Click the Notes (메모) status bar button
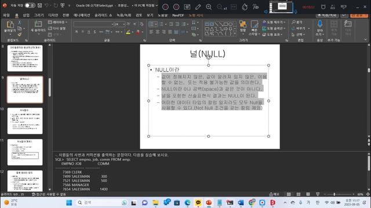This screenshot has width=371, height=208. [274, 194]
